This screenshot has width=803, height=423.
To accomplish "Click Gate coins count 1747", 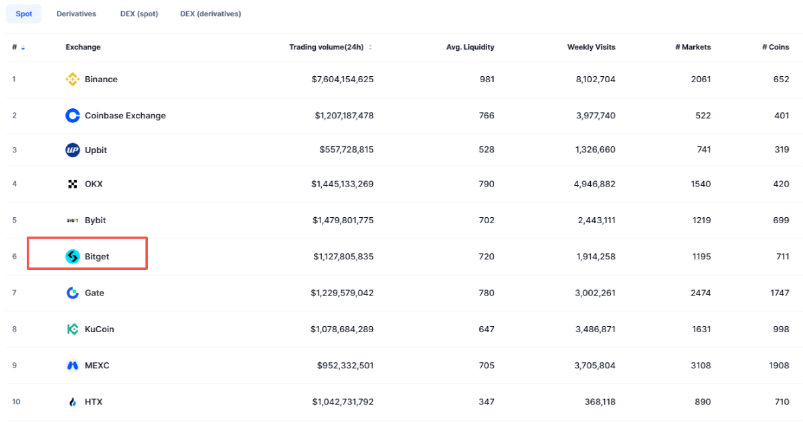I will [780, 293].
